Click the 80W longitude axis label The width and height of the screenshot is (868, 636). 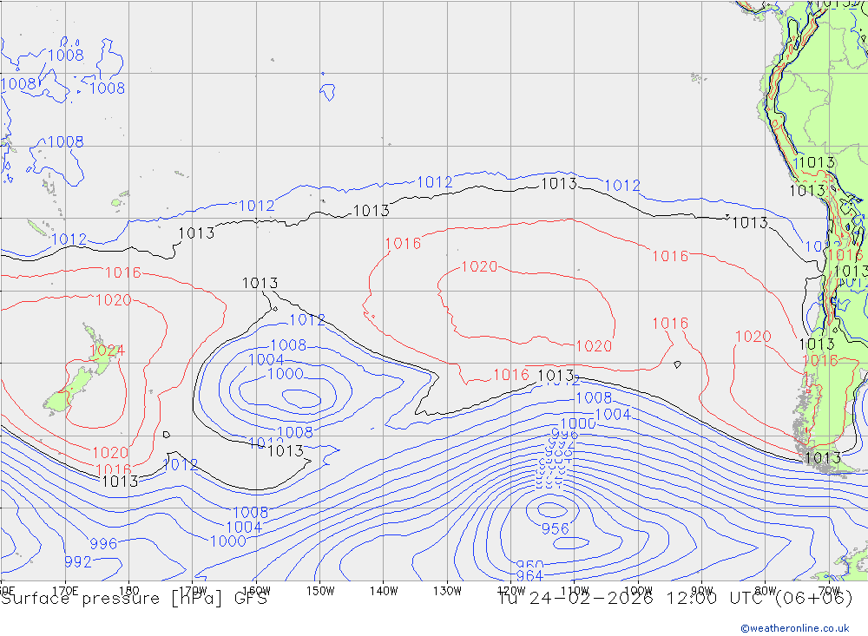[766, 591]
